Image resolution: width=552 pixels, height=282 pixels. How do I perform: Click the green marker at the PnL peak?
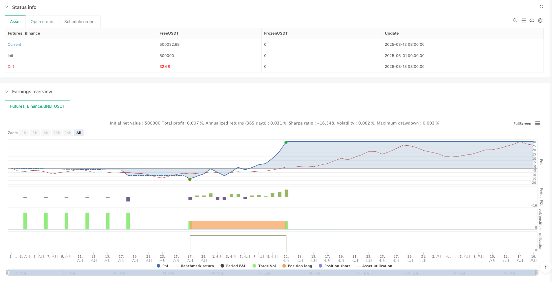coord(286,142)
